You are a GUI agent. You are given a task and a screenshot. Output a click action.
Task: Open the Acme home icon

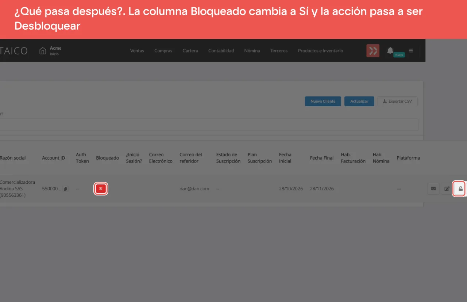(x=43, y=51)
